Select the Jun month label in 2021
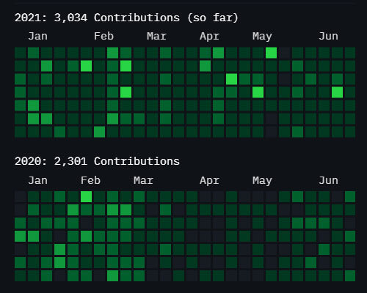Viewport: 367px width, 293px height. 328,36
